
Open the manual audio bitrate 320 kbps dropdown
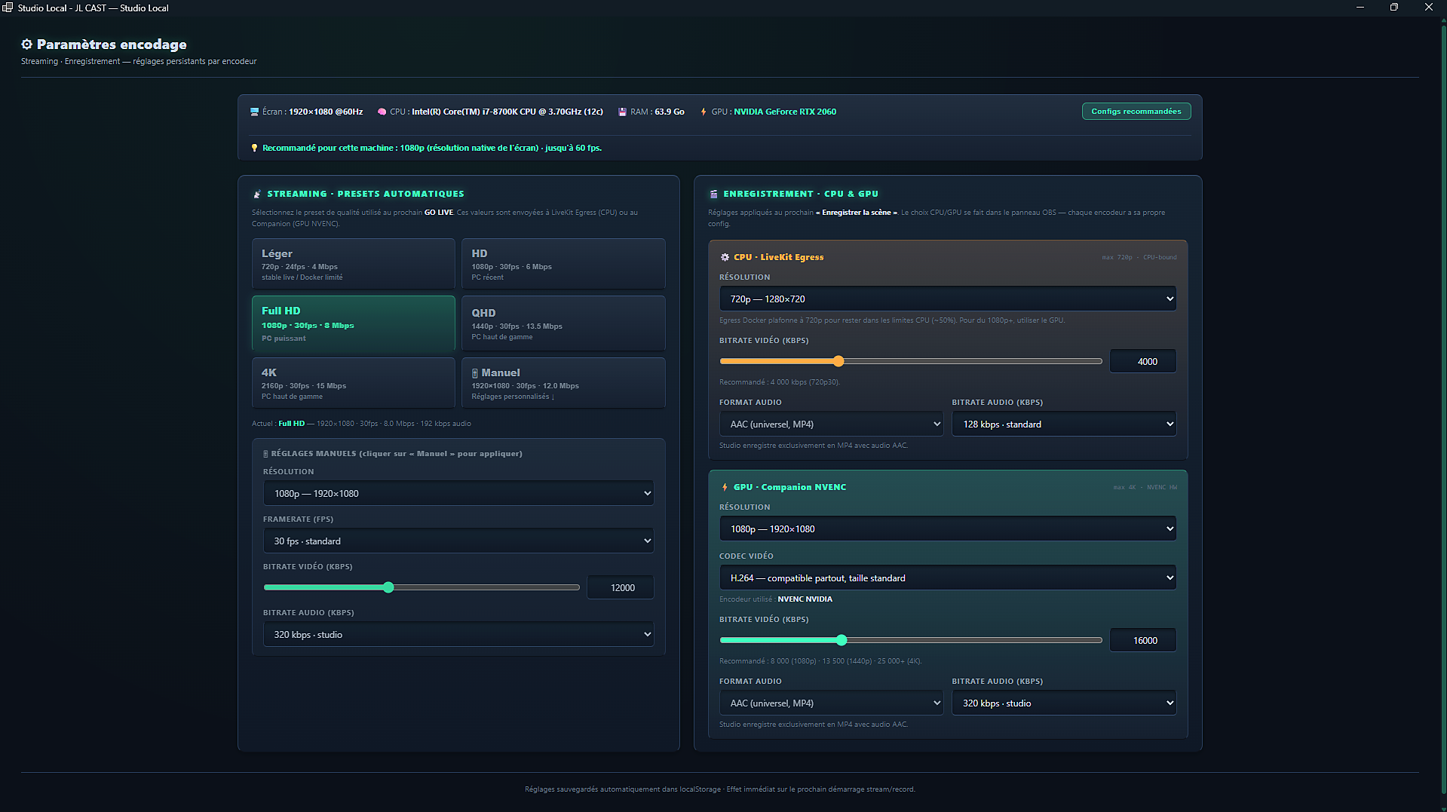pyautogui.click(x=458, y=634)
